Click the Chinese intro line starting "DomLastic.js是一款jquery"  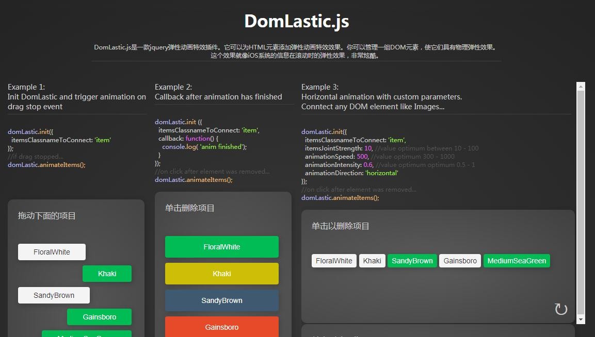click(295, 47)
